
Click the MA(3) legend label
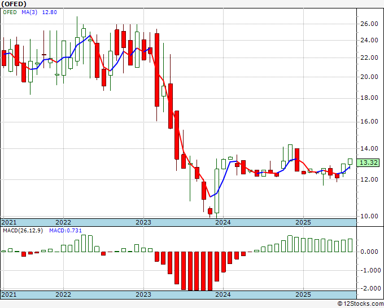(x=29, y=12)
